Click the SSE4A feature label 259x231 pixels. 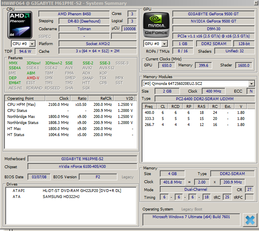(x=15, y=68)
